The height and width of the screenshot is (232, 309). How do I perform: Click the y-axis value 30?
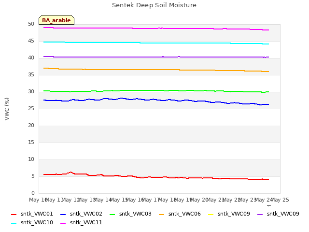click(31, 92)
